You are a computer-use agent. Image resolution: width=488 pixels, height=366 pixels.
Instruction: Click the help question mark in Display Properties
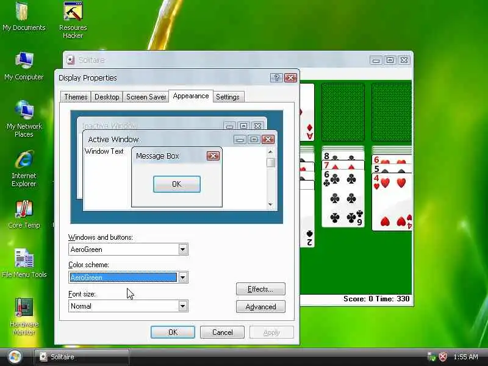coord(276,77)
